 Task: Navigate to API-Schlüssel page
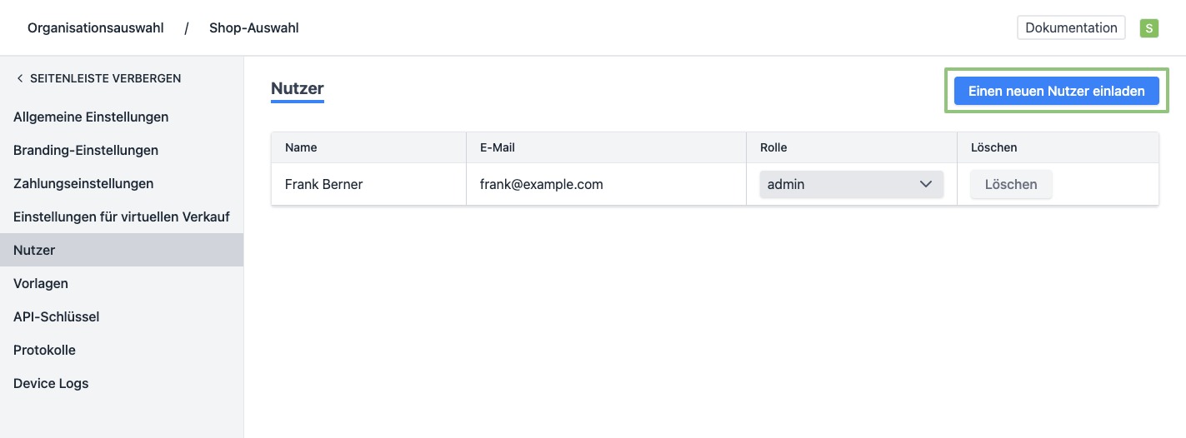point(56,316)
